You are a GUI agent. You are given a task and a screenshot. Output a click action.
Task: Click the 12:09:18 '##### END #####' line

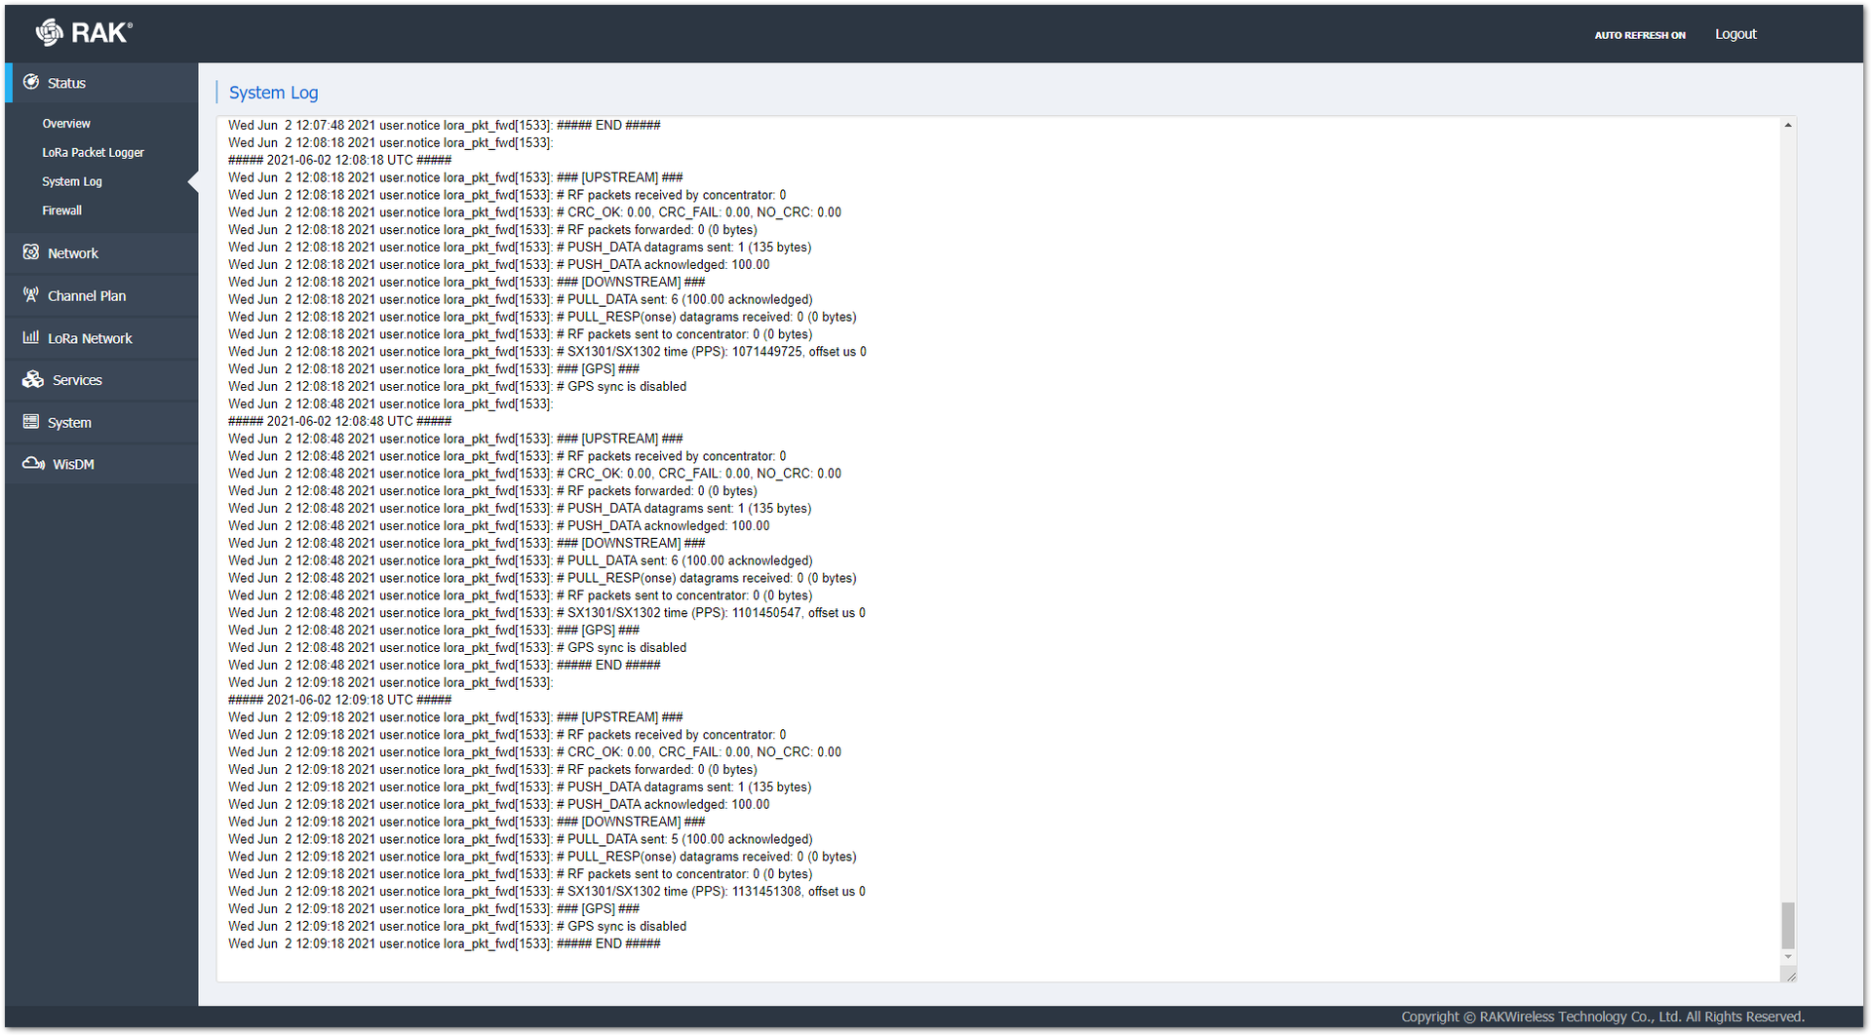coord(445,943)
